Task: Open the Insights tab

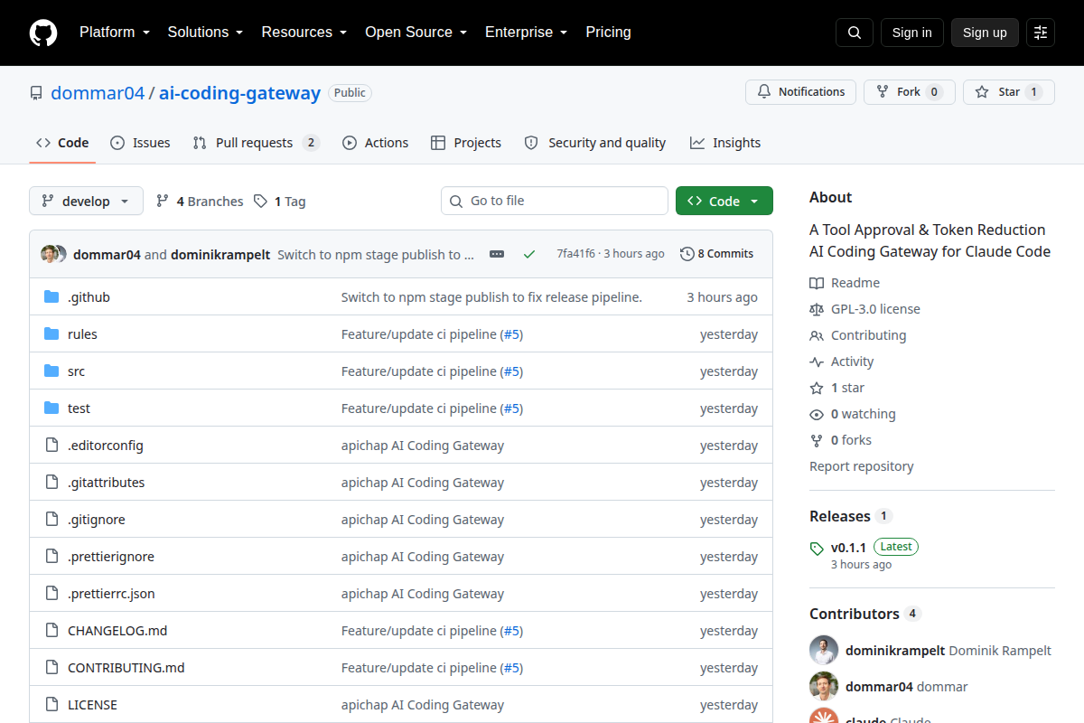Action: pyautogui.click(x=725, y=143)
